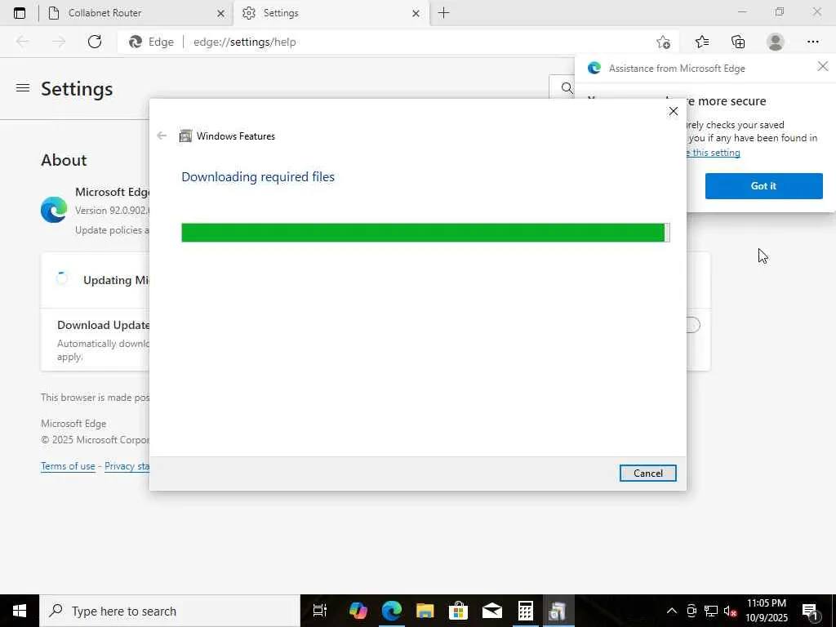
Task: Open the profile avatar menu
Action: [x=776, y=42]
